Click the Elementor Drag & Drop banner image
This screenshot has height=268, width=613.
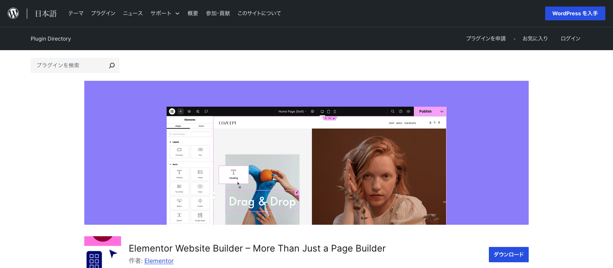[x=306, y=153]
